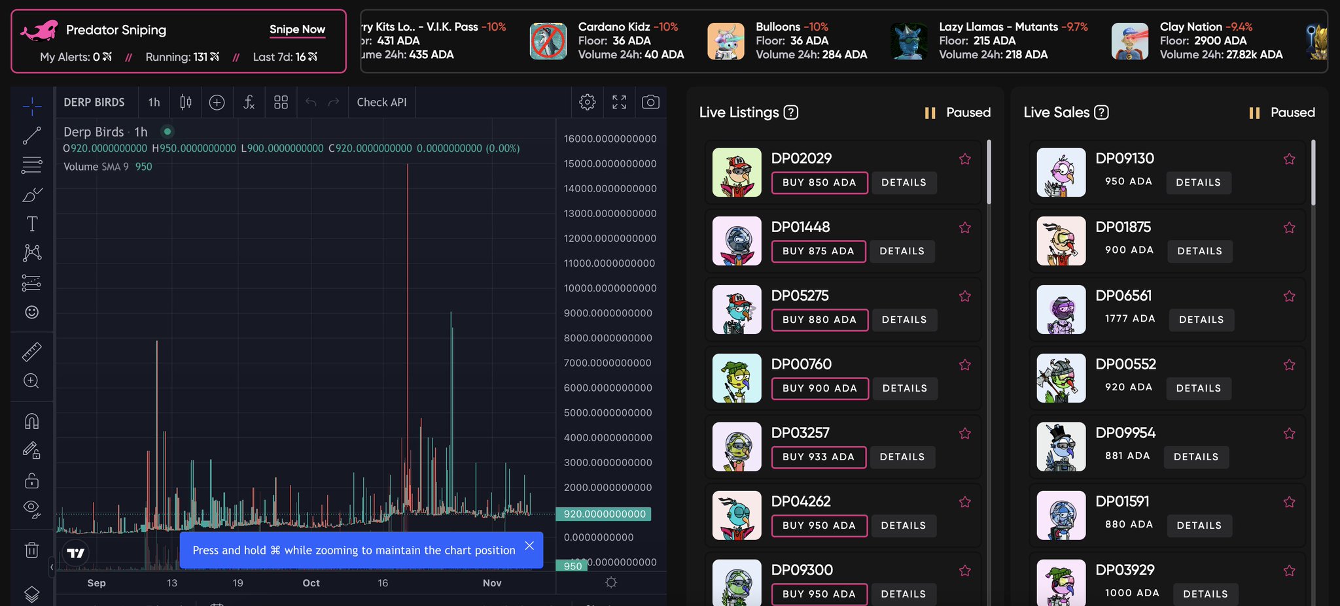Image resolution: width=1340 pixels, height=606 pixels.
Task: Select the crosshair cursor tool
Action: click(31, 106)
